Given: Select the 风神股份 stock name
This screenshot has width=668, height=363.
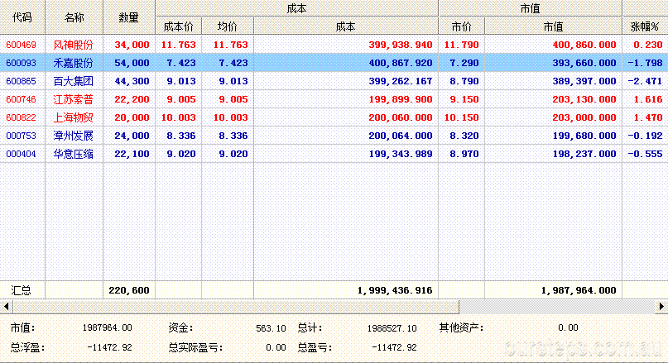Looking at the screenshot, I should pos(74,45).
